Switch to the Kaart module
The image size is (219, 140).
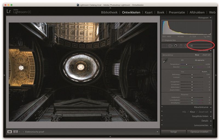point(149,12)
